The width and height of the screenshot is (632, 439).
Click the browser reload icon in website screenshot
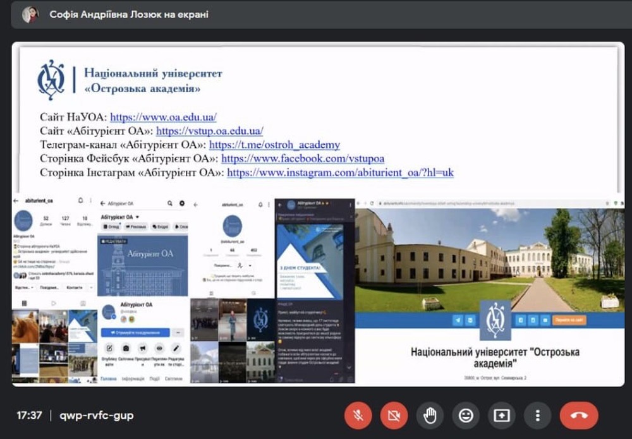coord(372,203)
